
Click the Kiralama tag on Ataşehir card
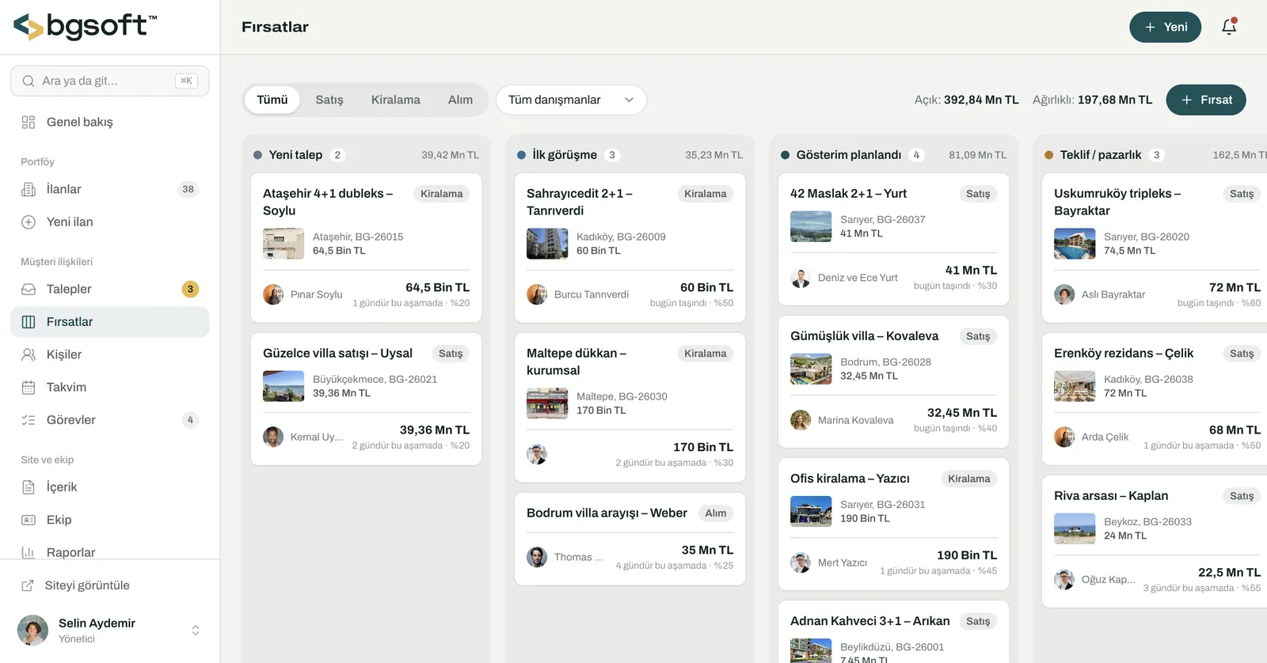442,194
